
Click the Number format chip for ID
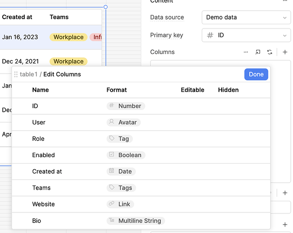126,106
